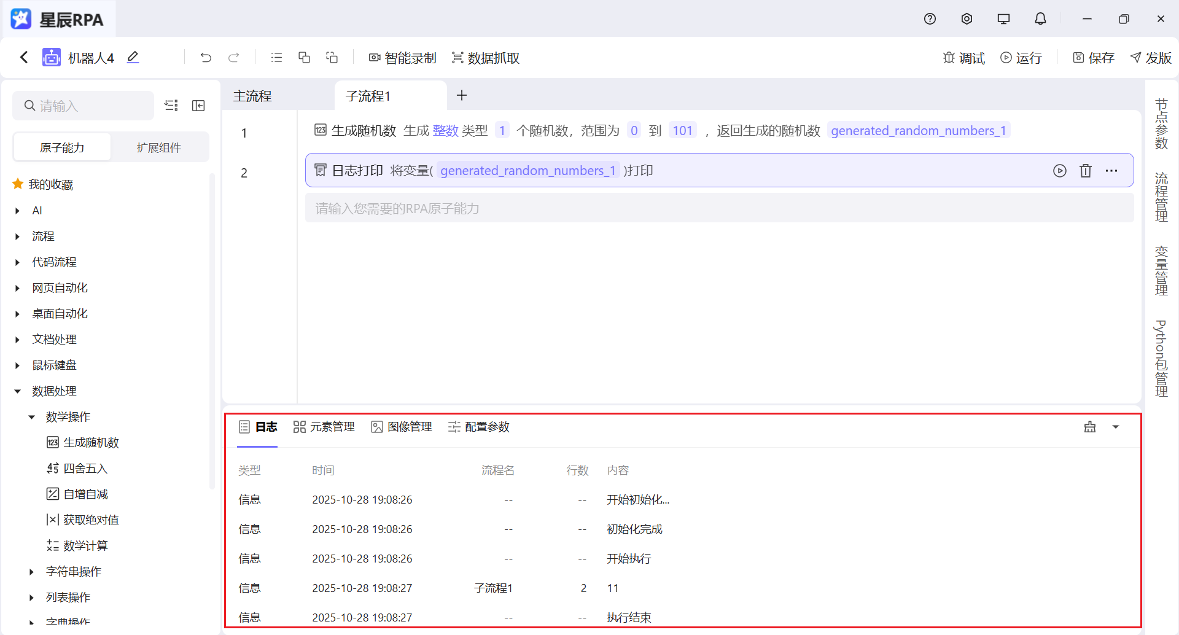Clear the log with the broom icon
The height and width of the screenshot is (635, 1179).
(1089, 427)
